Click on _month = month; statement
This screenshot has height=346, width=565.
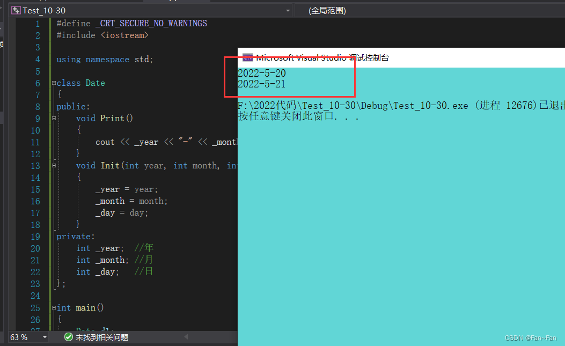[x=131, y=201]
